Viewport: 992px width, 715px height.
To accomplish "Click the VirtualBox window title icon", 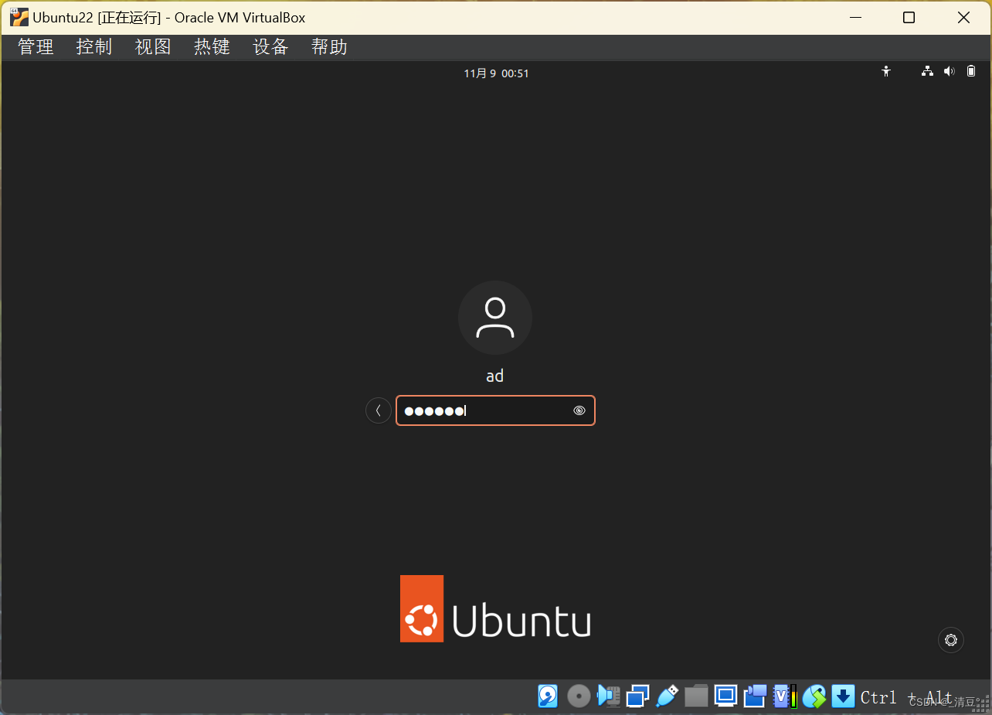I will 19,17.
